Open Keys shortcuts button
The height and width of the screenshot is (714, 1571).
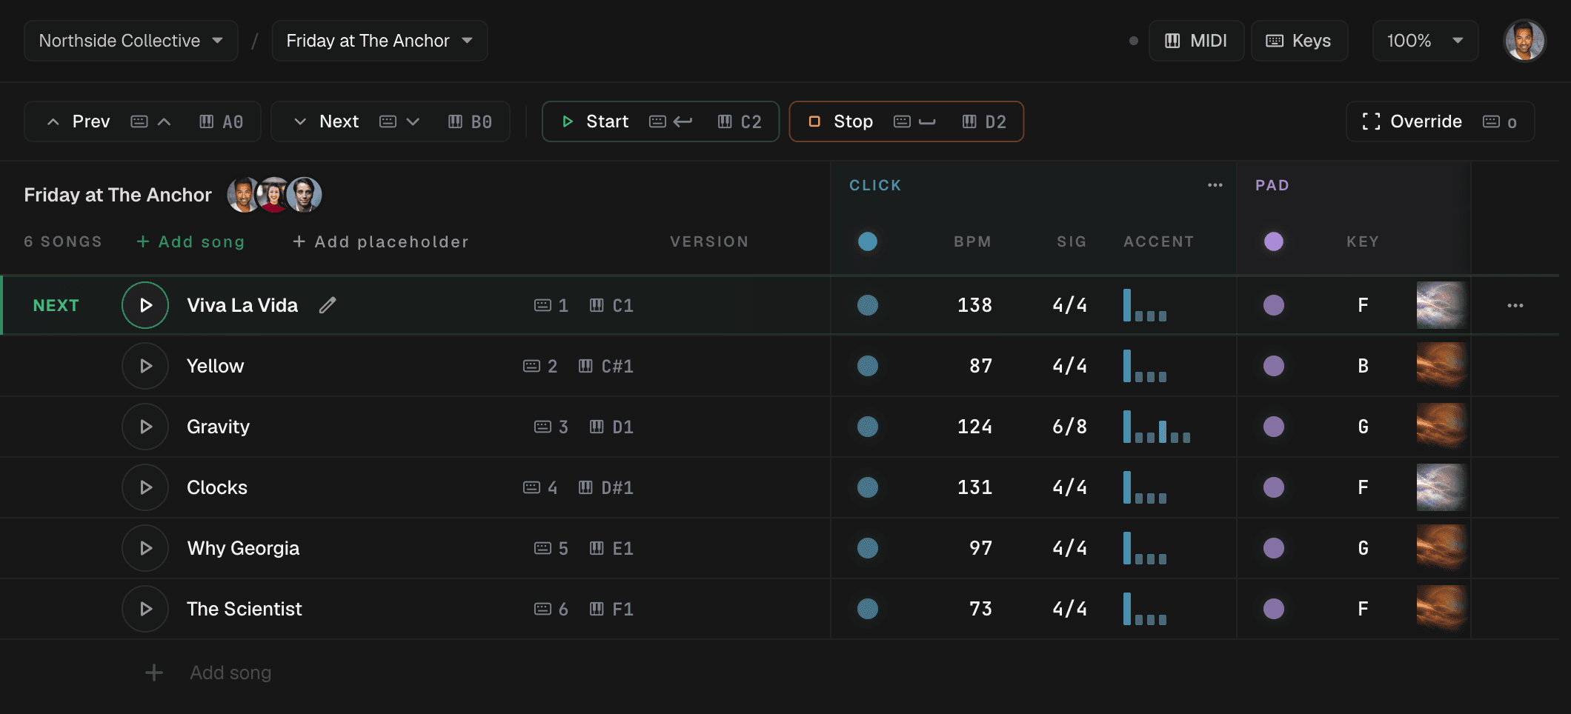pos(1299,41)
